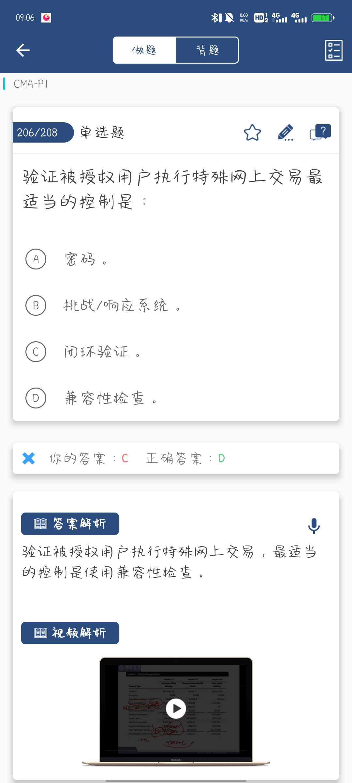
Task: Tap the CMA-P1 category label
Action: [31, 84]
